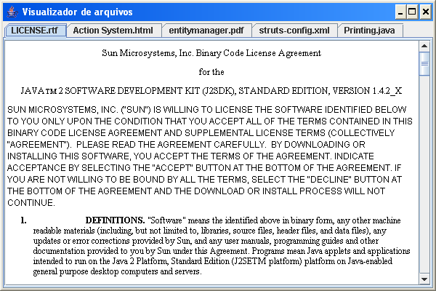Click the 'for the' centered text line
The image size is (436, 291).
(x=211, y=72)
